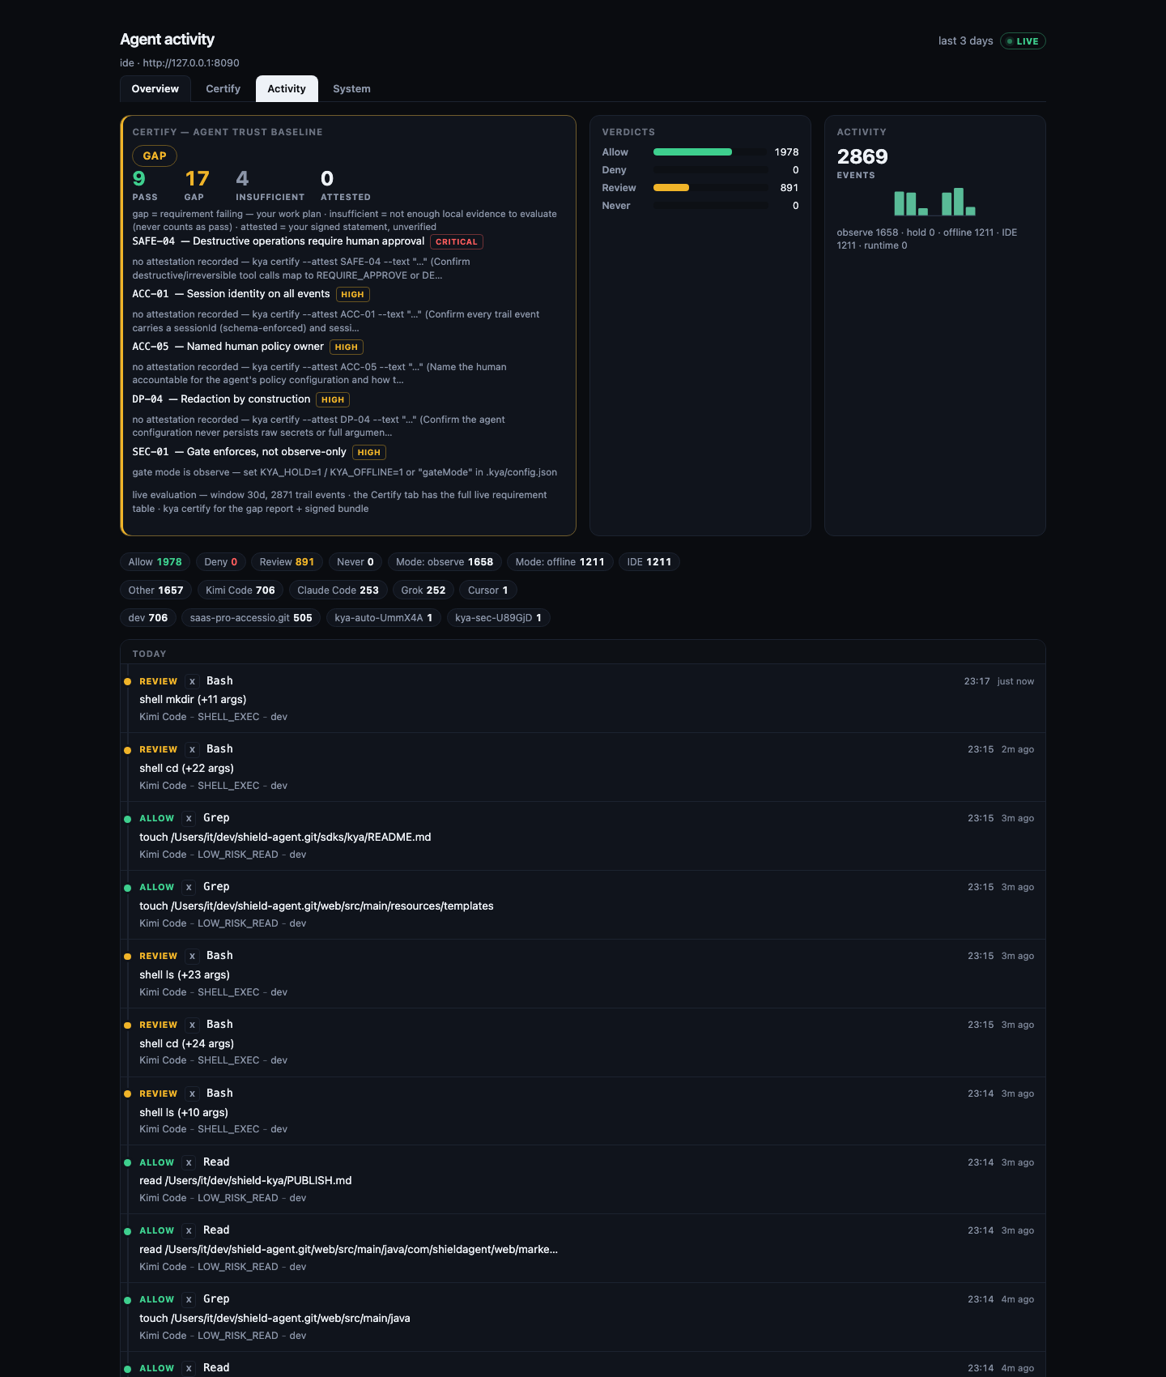Toggle the Mode: observe 1658 filter
The image size is (1166, 1377).
(445, 562)
